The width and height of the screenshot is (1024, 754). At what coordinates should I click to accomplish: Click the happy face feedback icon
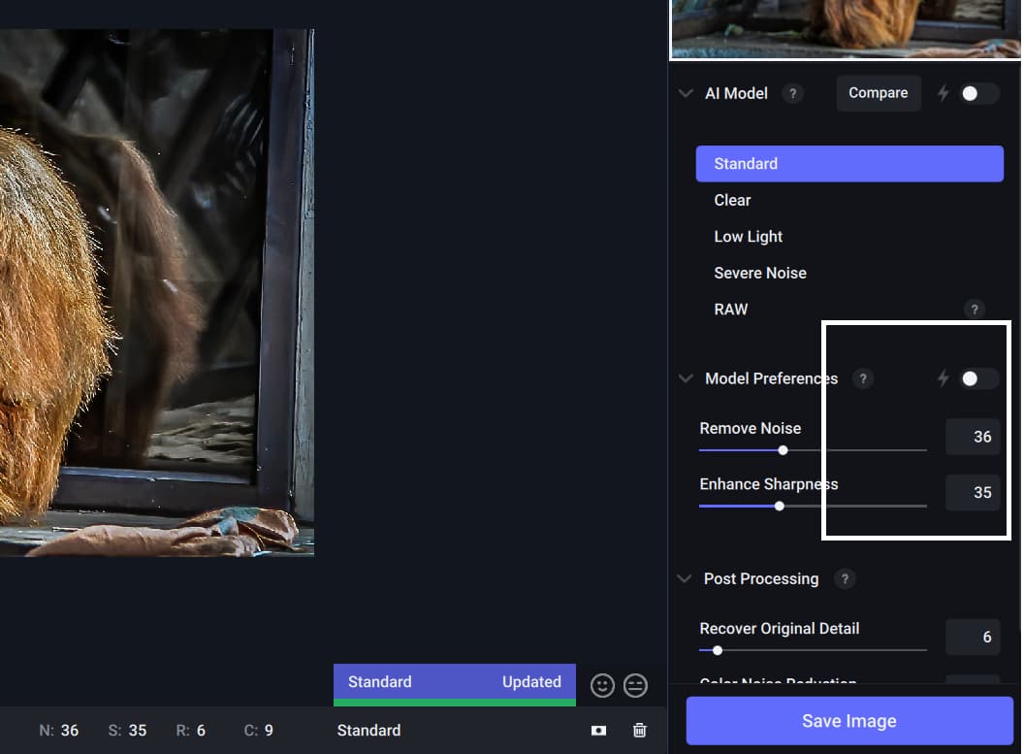[x=602, y=685]
